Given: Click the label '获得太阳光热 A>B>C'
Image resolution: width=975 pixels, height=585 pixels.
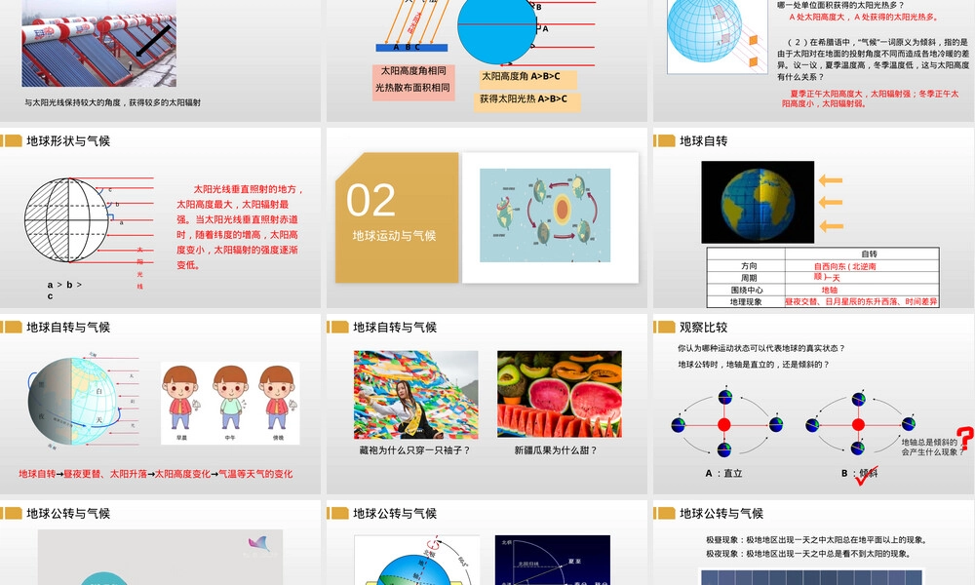Looking at the screenshot, I should 524,98.
